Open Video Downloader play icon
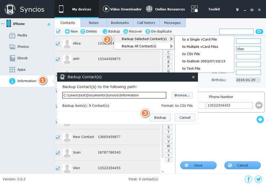The image size is (266, 185). tap(106, 9)
